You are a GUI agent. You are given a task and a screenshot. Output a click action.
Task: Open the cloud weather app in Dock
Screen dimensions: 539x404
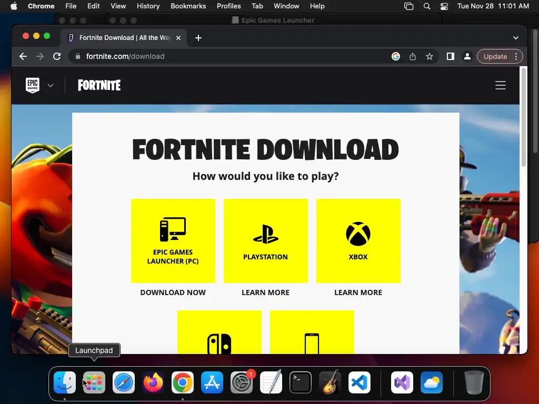click(x=432, y=382)
